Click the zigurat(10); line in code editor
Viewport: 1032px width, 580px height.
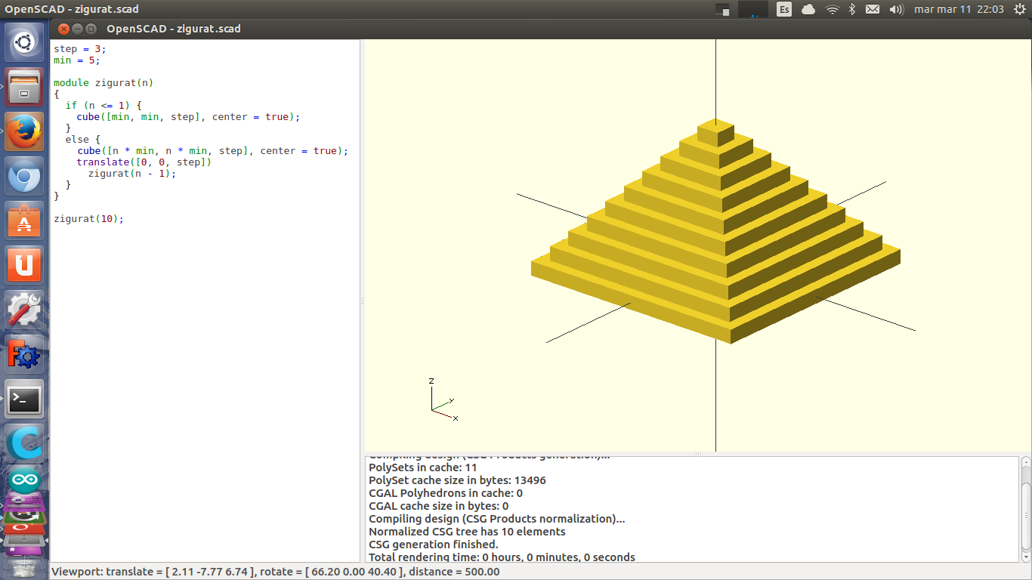click(88, 219)
